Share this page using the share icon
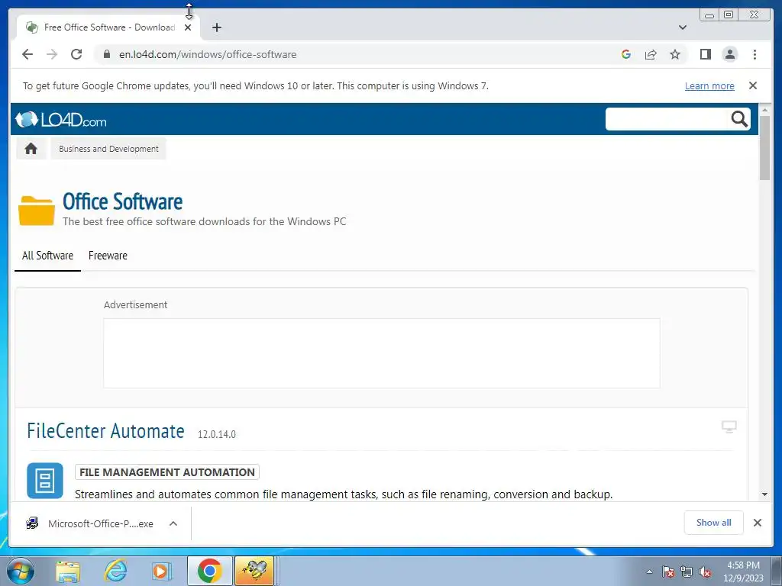782x586 pixels. pyautogui.click(x=651, y=54)
